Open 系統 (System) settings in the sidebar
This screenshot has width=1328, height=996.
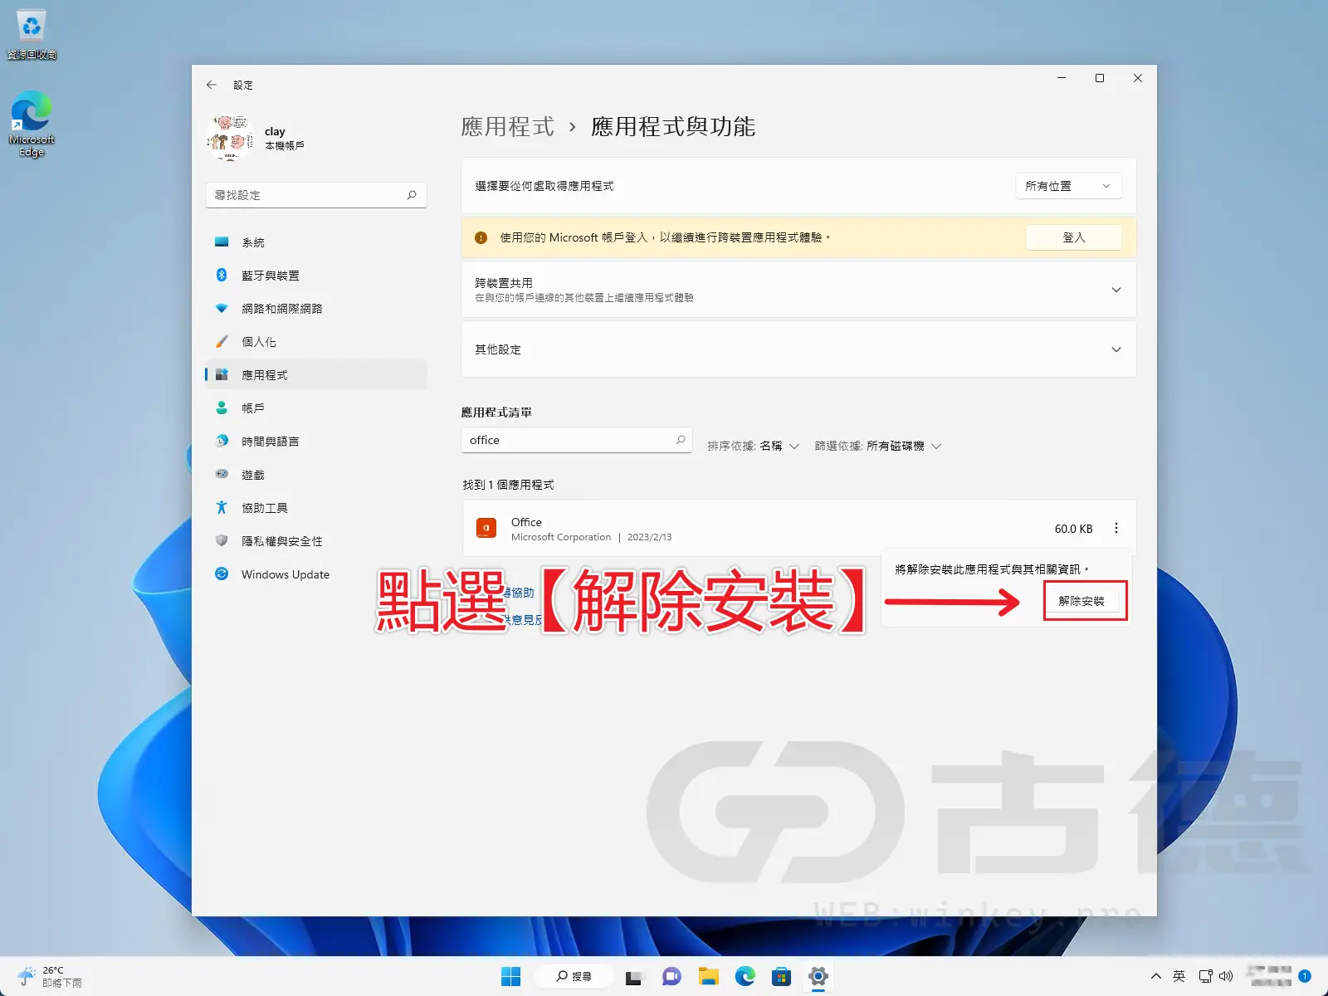pos(252,242)
